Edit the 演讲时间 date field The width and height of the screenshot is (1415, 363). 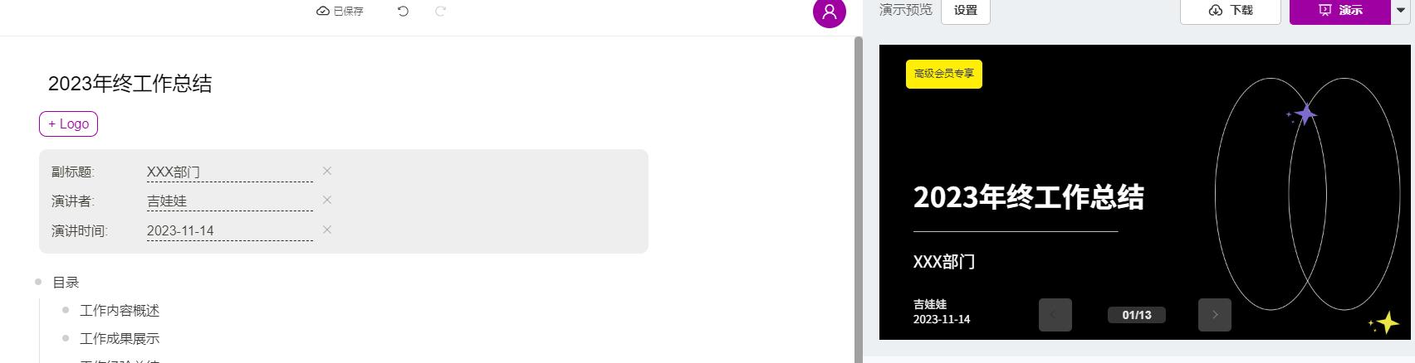tap(230, 230)
